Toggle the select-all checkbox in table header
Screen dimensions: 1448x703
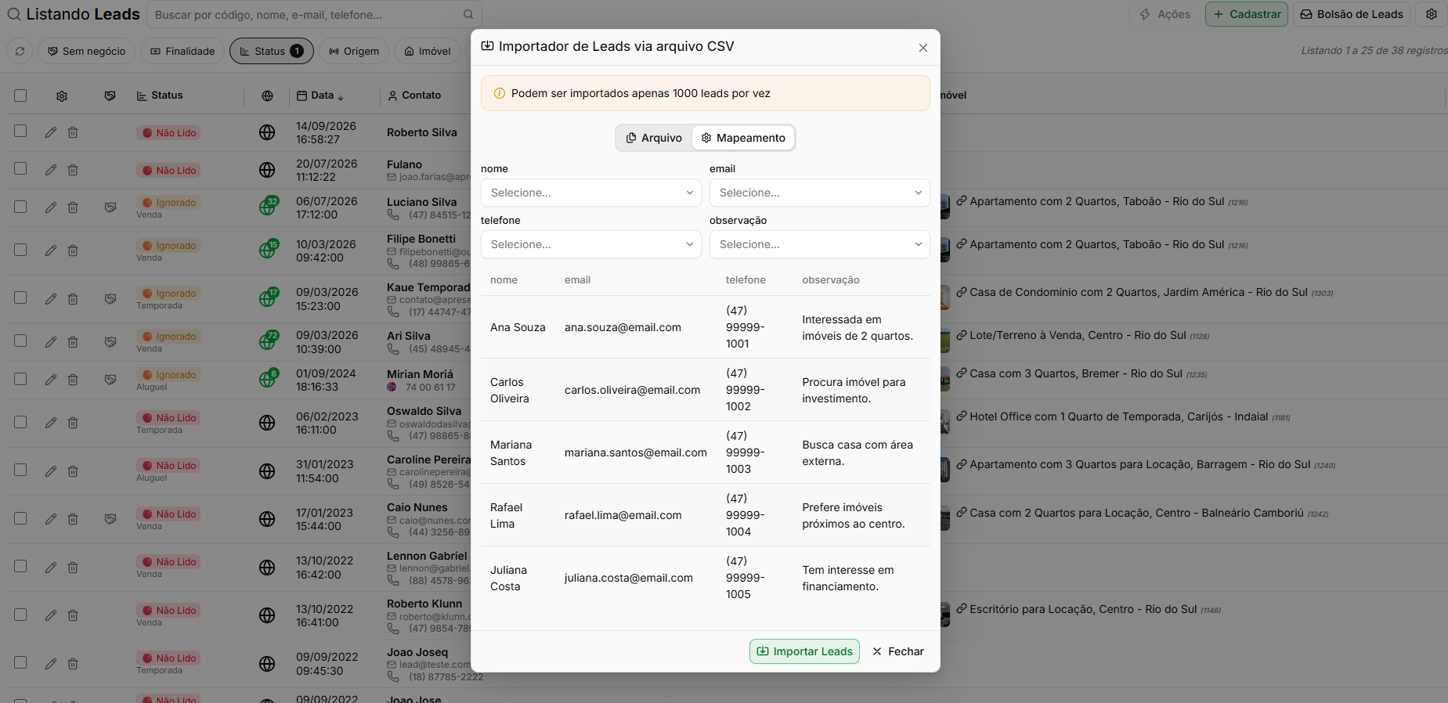(x=20, y=96)
